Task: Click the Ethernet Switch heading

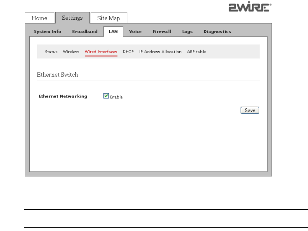Action: [57, 75]
